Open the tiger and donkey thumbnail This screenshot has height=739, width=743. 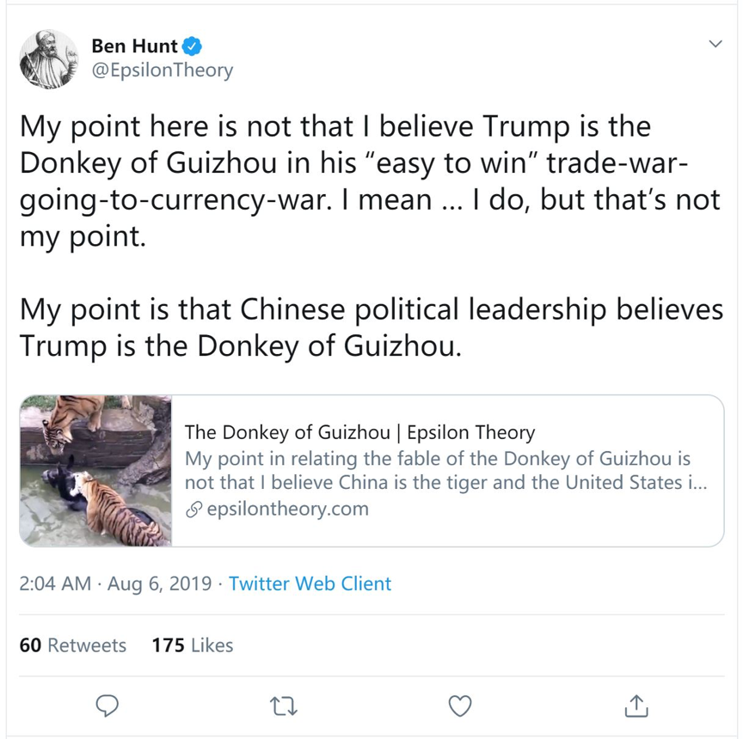click(96, 471)
